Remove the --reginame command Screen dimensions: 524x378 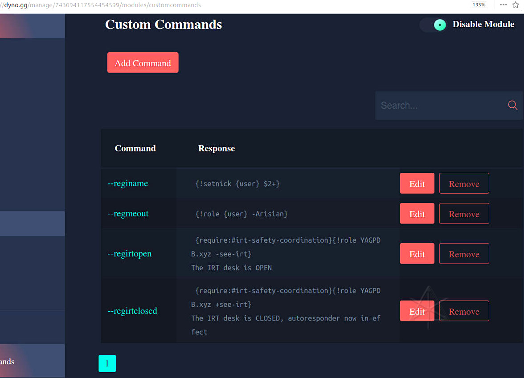click(464, 183)
